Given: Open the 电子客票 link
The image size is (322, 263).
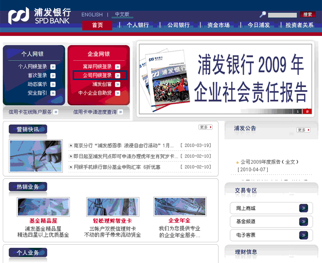Looking at the screenshot, I should click(246, 235).
